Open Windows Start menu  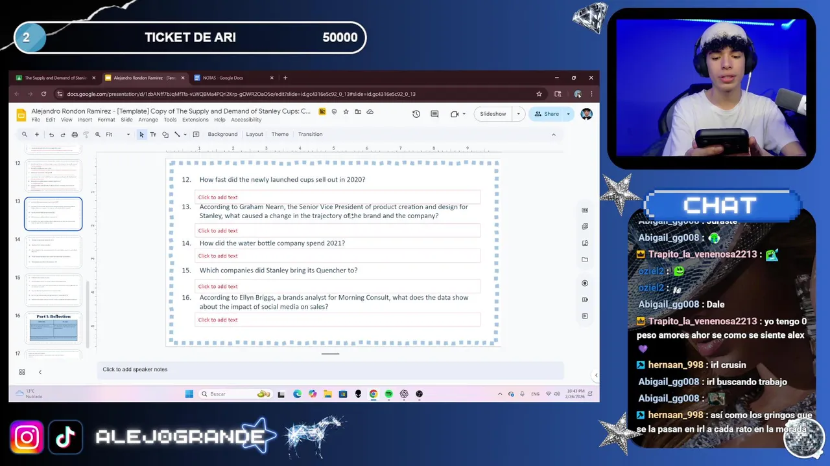(x=189, y=394)
